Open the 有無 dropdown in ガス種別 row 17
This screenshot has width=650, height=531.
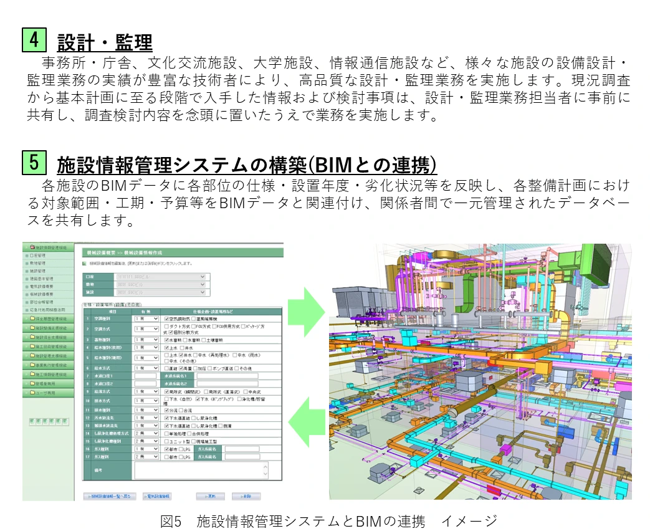coord(146,456)
